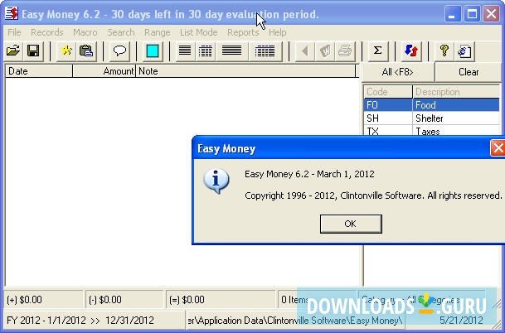
Task: Open the Reports menu
Action: (243, 32)
